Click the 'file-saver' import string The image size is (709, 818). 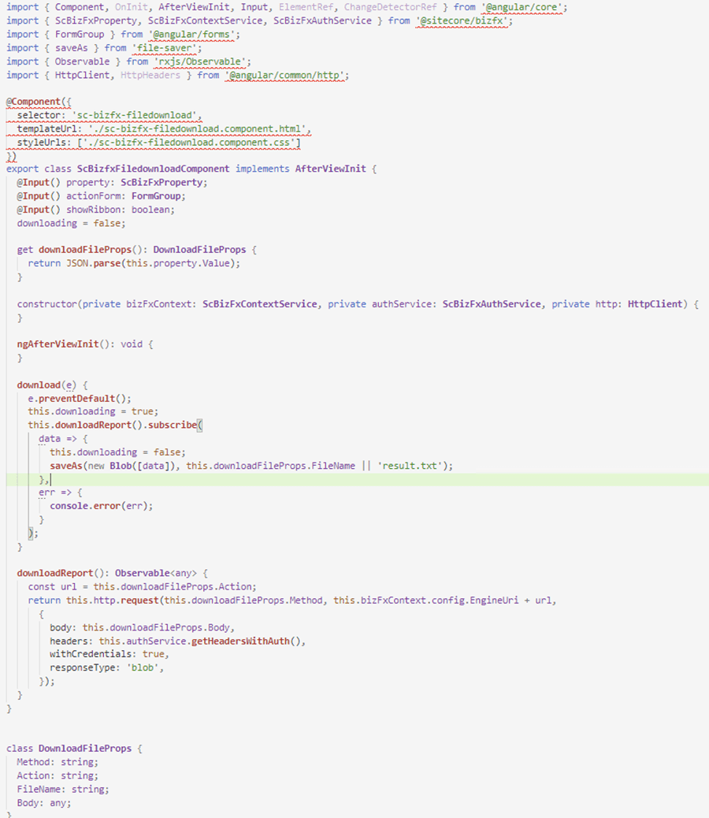(164, 48)
